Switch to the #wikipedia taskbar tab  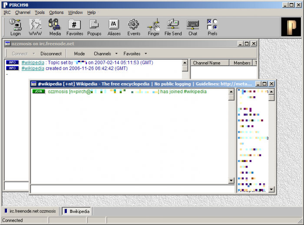tap(77, 211)
